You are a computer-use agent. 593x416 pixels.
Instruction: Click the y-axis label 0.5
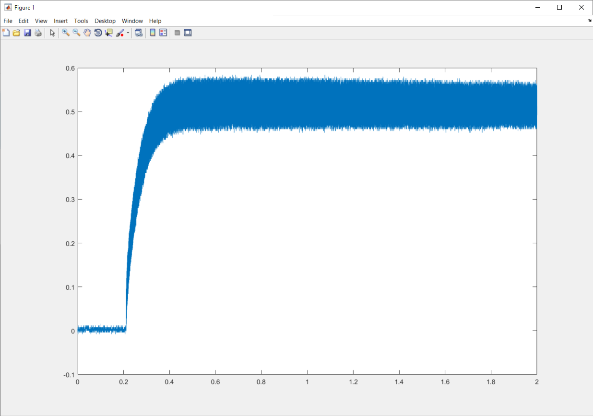70,112
